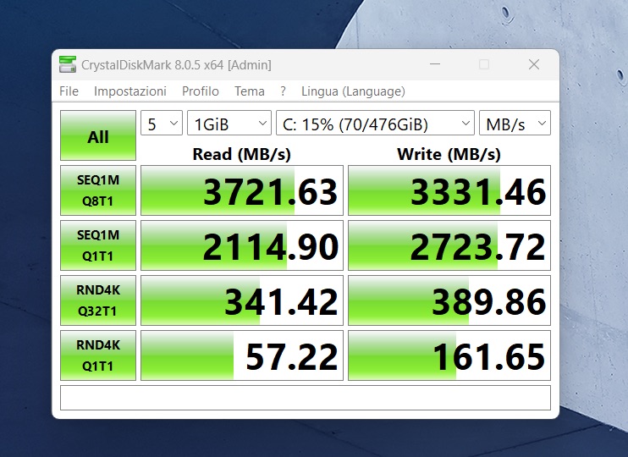Click the 161.65 write result
The image size is (628, 457).
(x=449, y=355)
